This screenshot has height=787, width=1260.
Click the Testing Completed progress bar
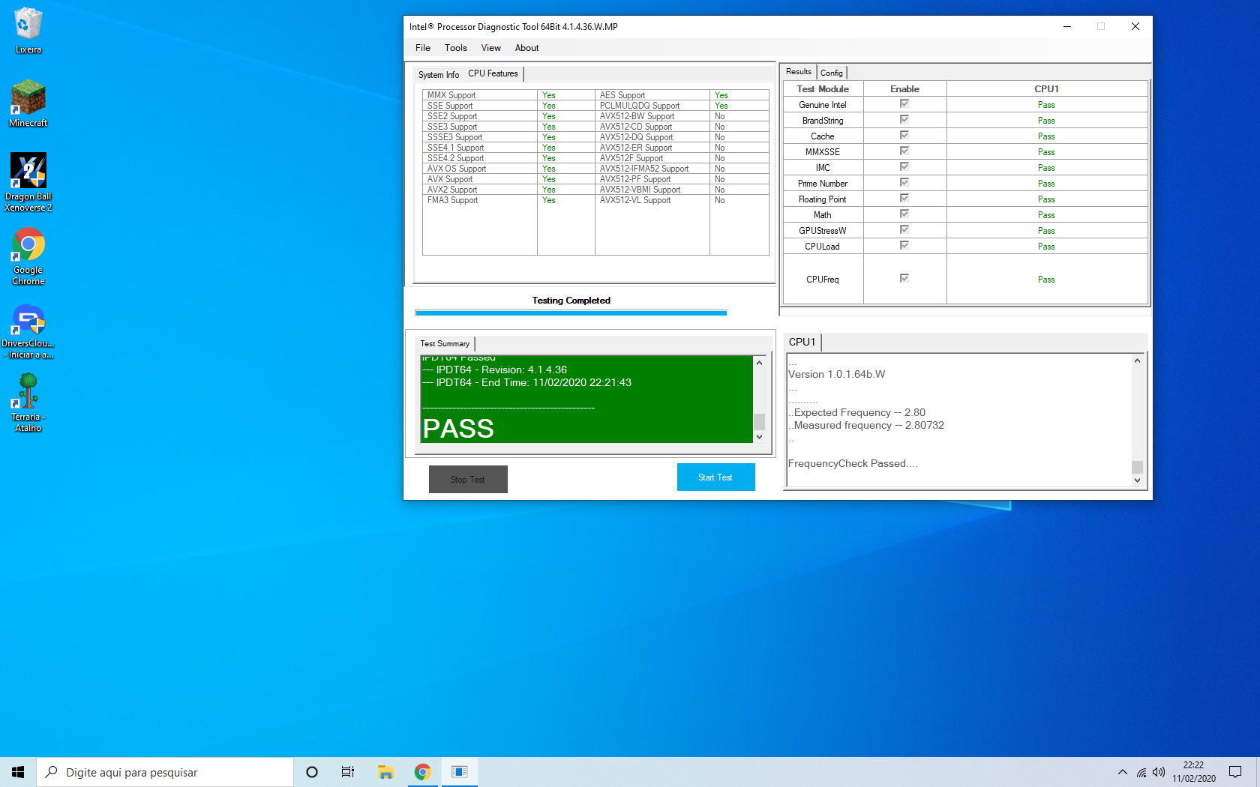tap(571, 313)
